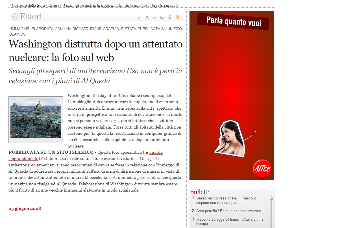Click the Più letti scrollbar handle
Image resolution: width=357 pixels, height=228 pixels.
point(271,198)
